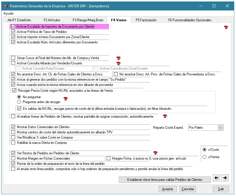This screenshot has height=196, width=236.
Task: Click help icon next to Preguntar antes de recoger
Action: (65, 99)
